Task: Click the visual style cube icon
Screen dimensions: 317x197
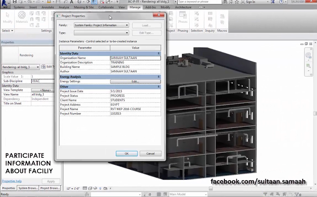Action: click(90, 188)
